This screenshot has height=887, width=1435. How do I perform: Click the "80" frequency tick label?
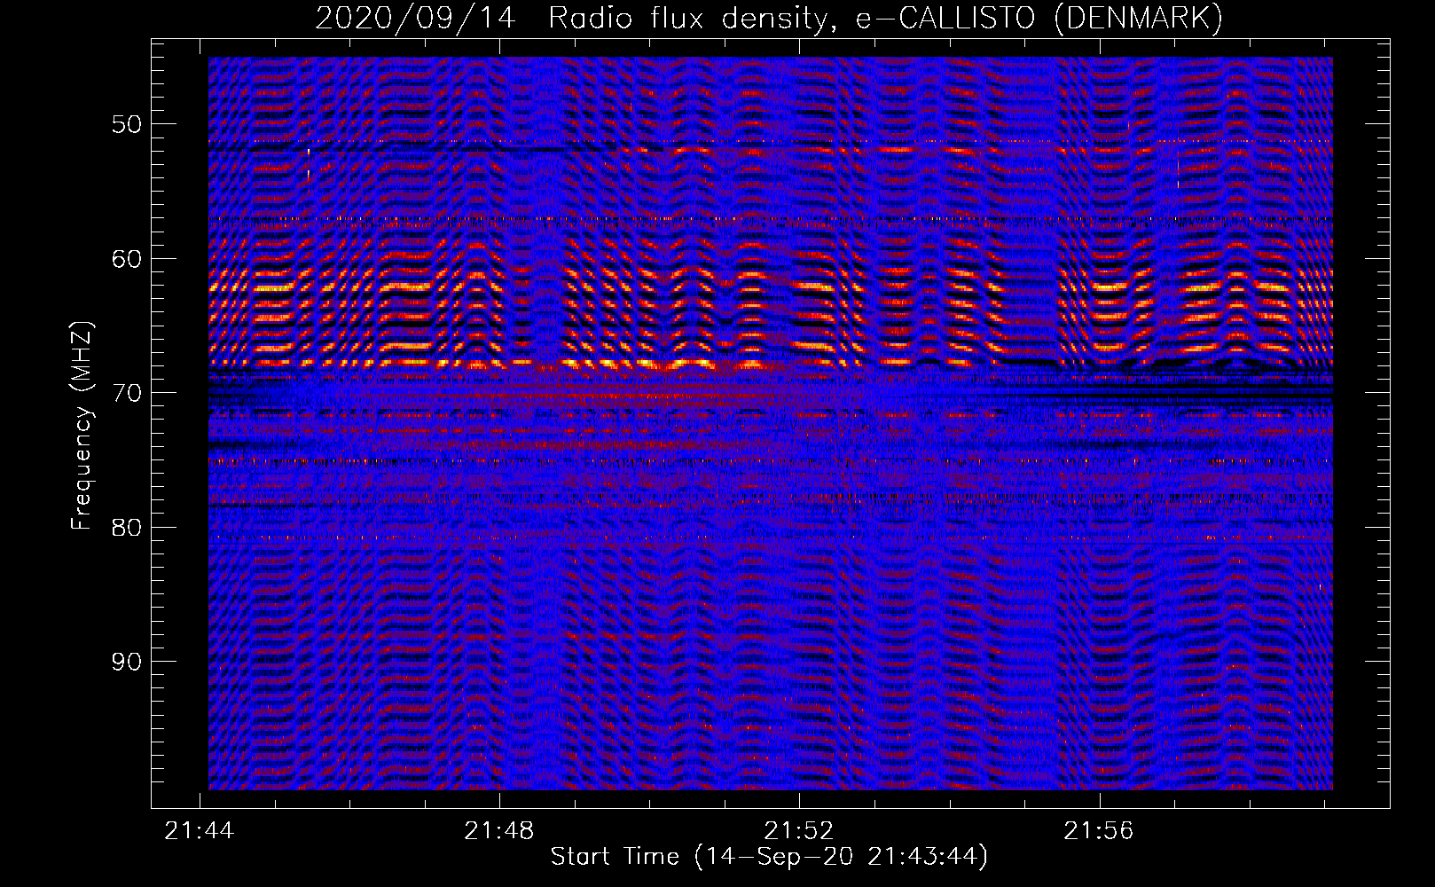[x=127, y=528]
